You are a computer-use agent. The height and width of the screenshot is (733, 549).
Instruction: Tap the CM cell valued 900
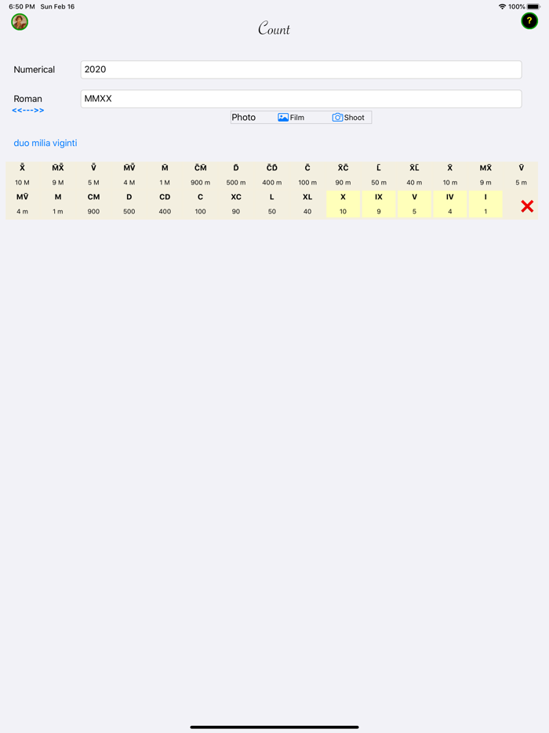point(93,204)
